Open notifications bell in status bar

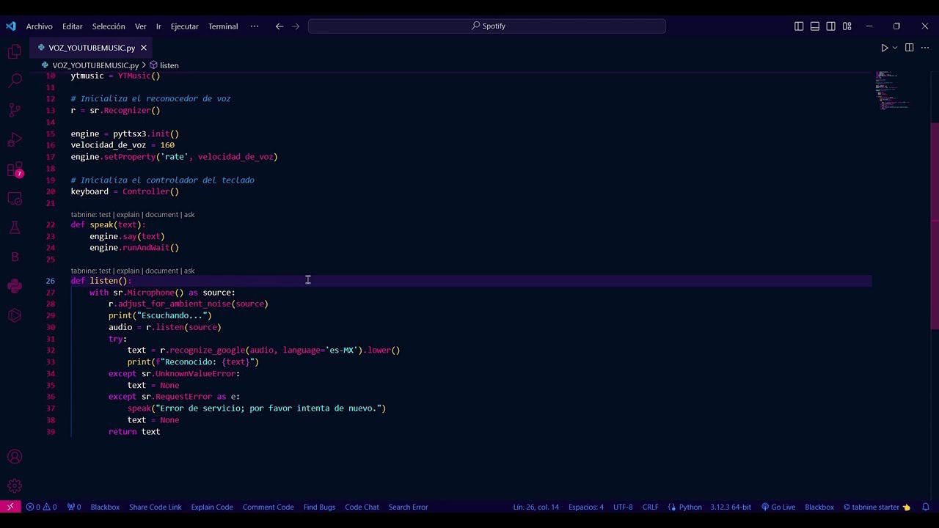[926, 507]
